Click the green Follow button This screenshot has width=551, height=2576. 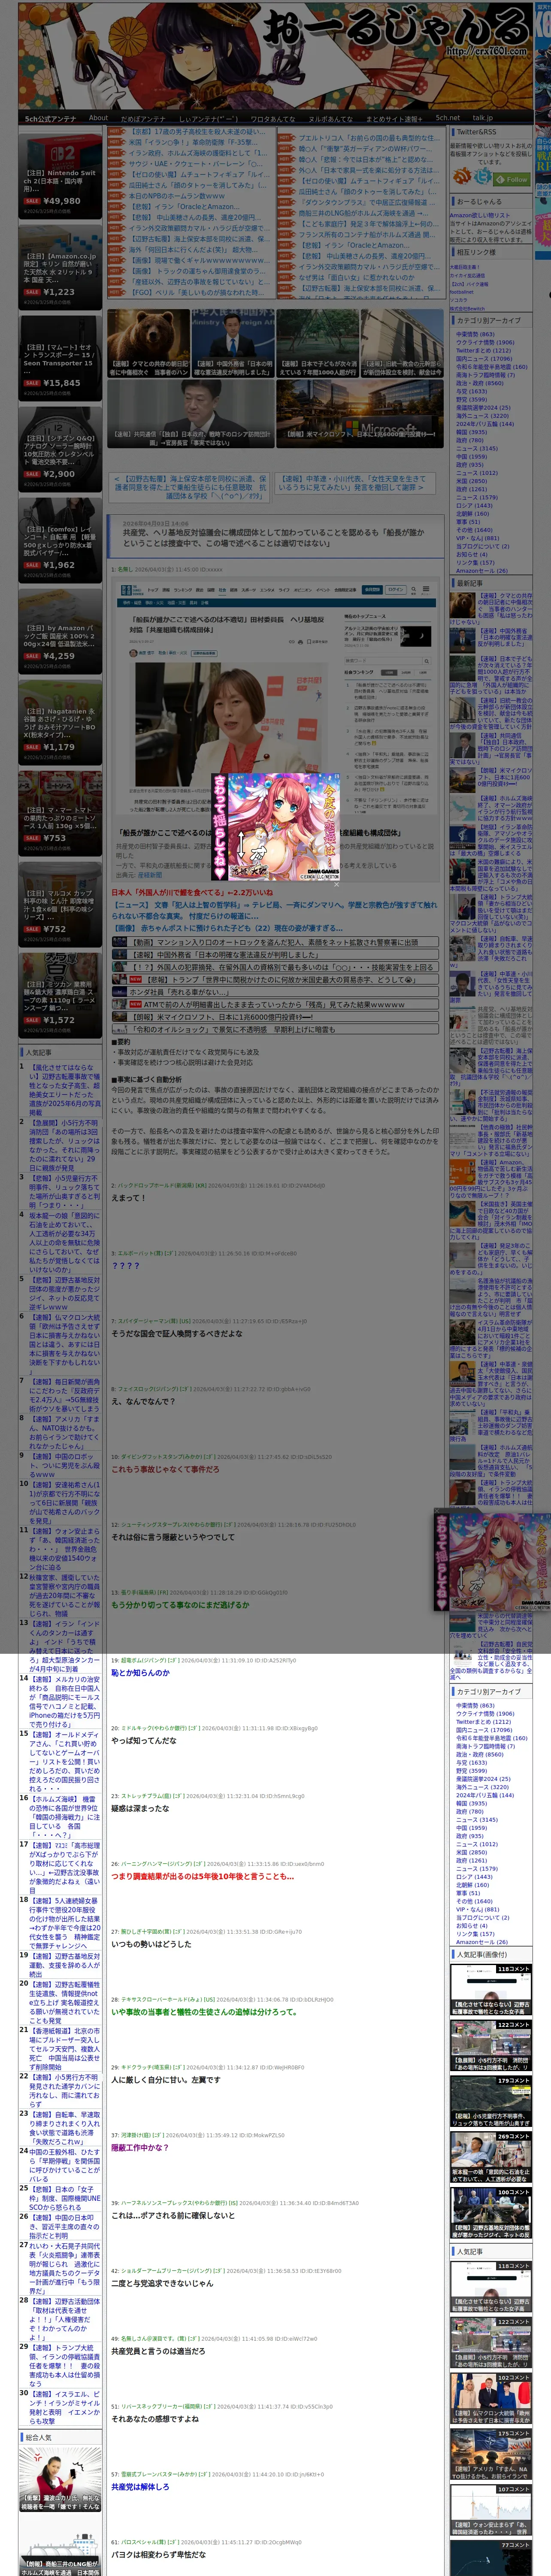(511, 179)
